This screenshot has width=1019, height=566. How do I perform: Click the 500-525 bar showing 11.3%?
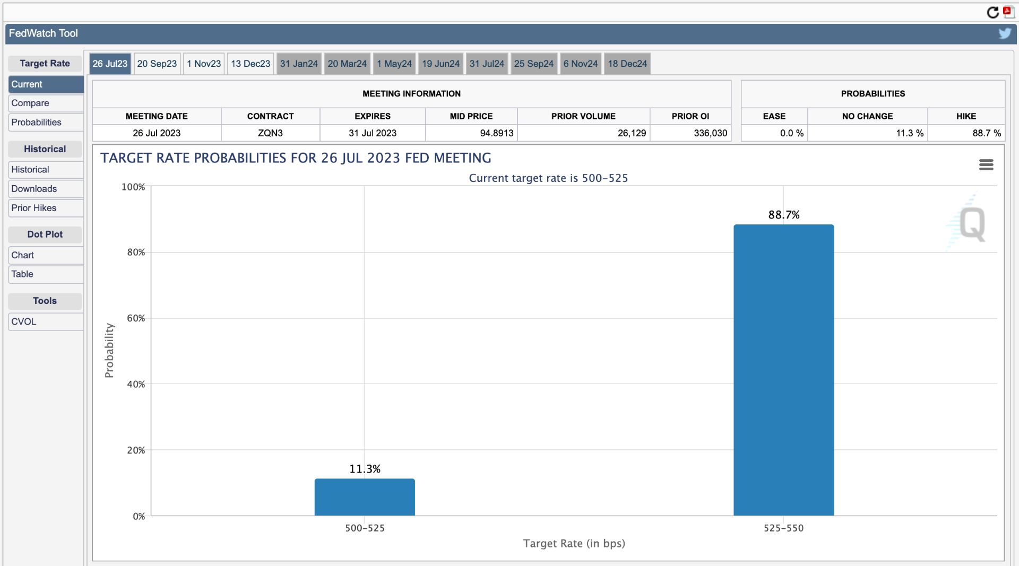point(365,497)
